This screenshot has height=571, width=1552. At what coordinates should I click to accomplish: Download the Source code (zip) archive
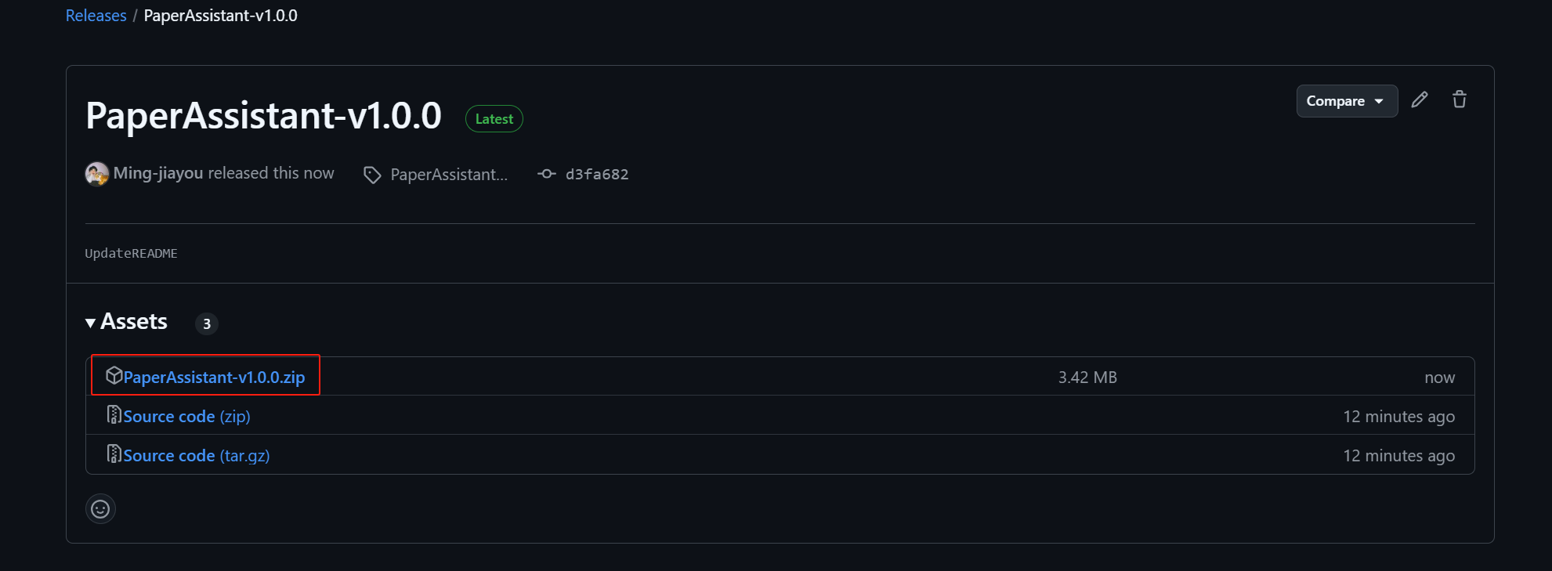tap(178, 416)
